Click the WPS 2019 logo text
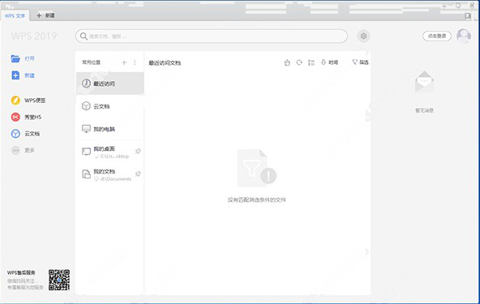The height and width of the screenshot is (304, 480). pos(34,36)
